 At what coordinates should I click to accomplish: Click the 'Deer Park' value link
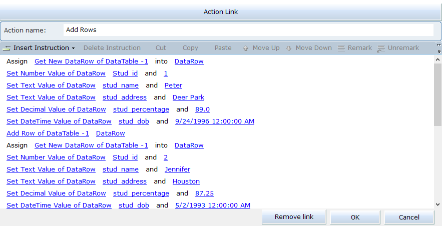click(x=188, y=97)
